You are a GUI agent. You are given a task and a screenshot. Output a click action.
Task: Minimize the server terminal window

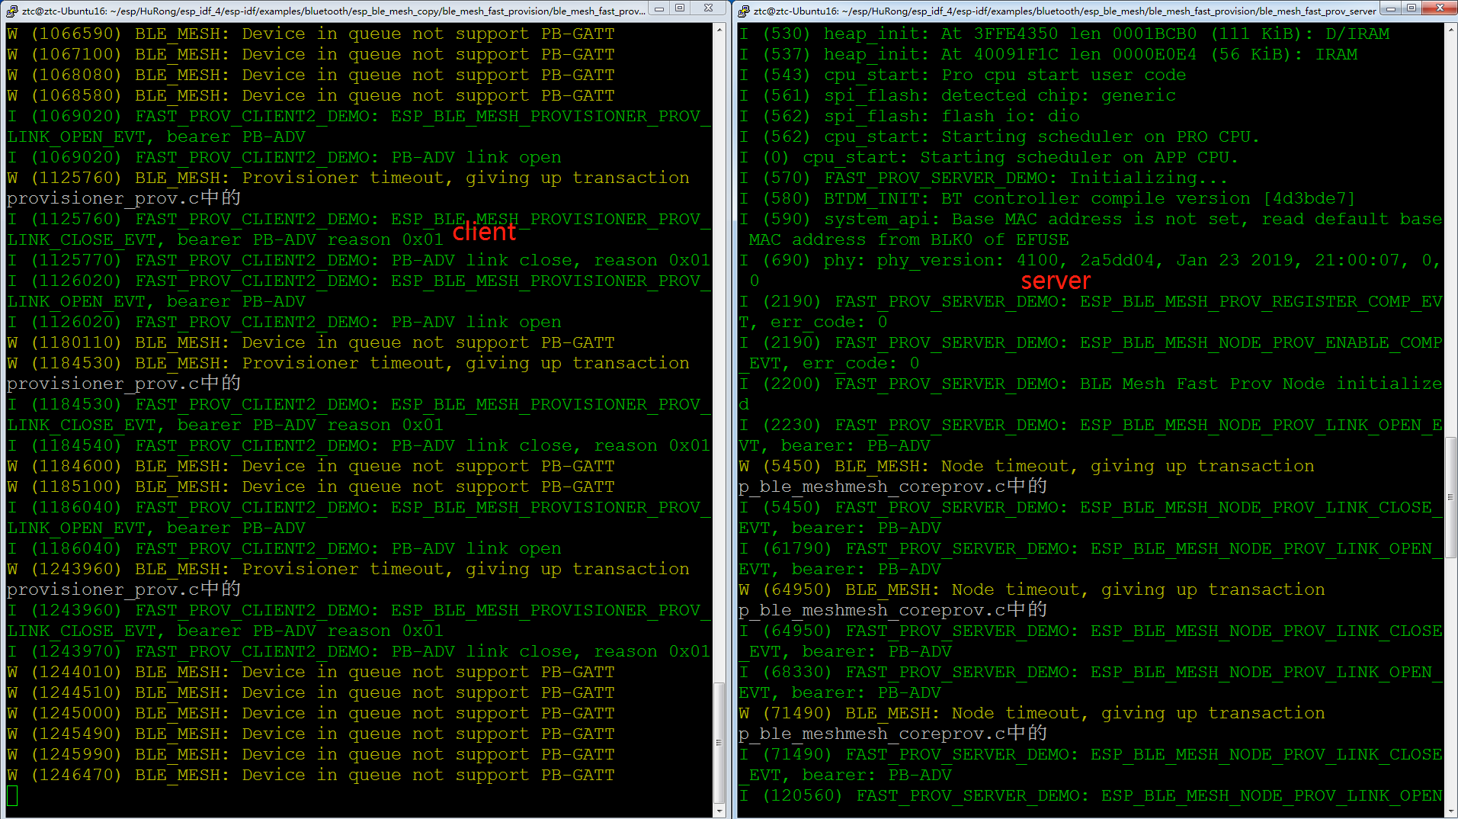point(1391,8)
